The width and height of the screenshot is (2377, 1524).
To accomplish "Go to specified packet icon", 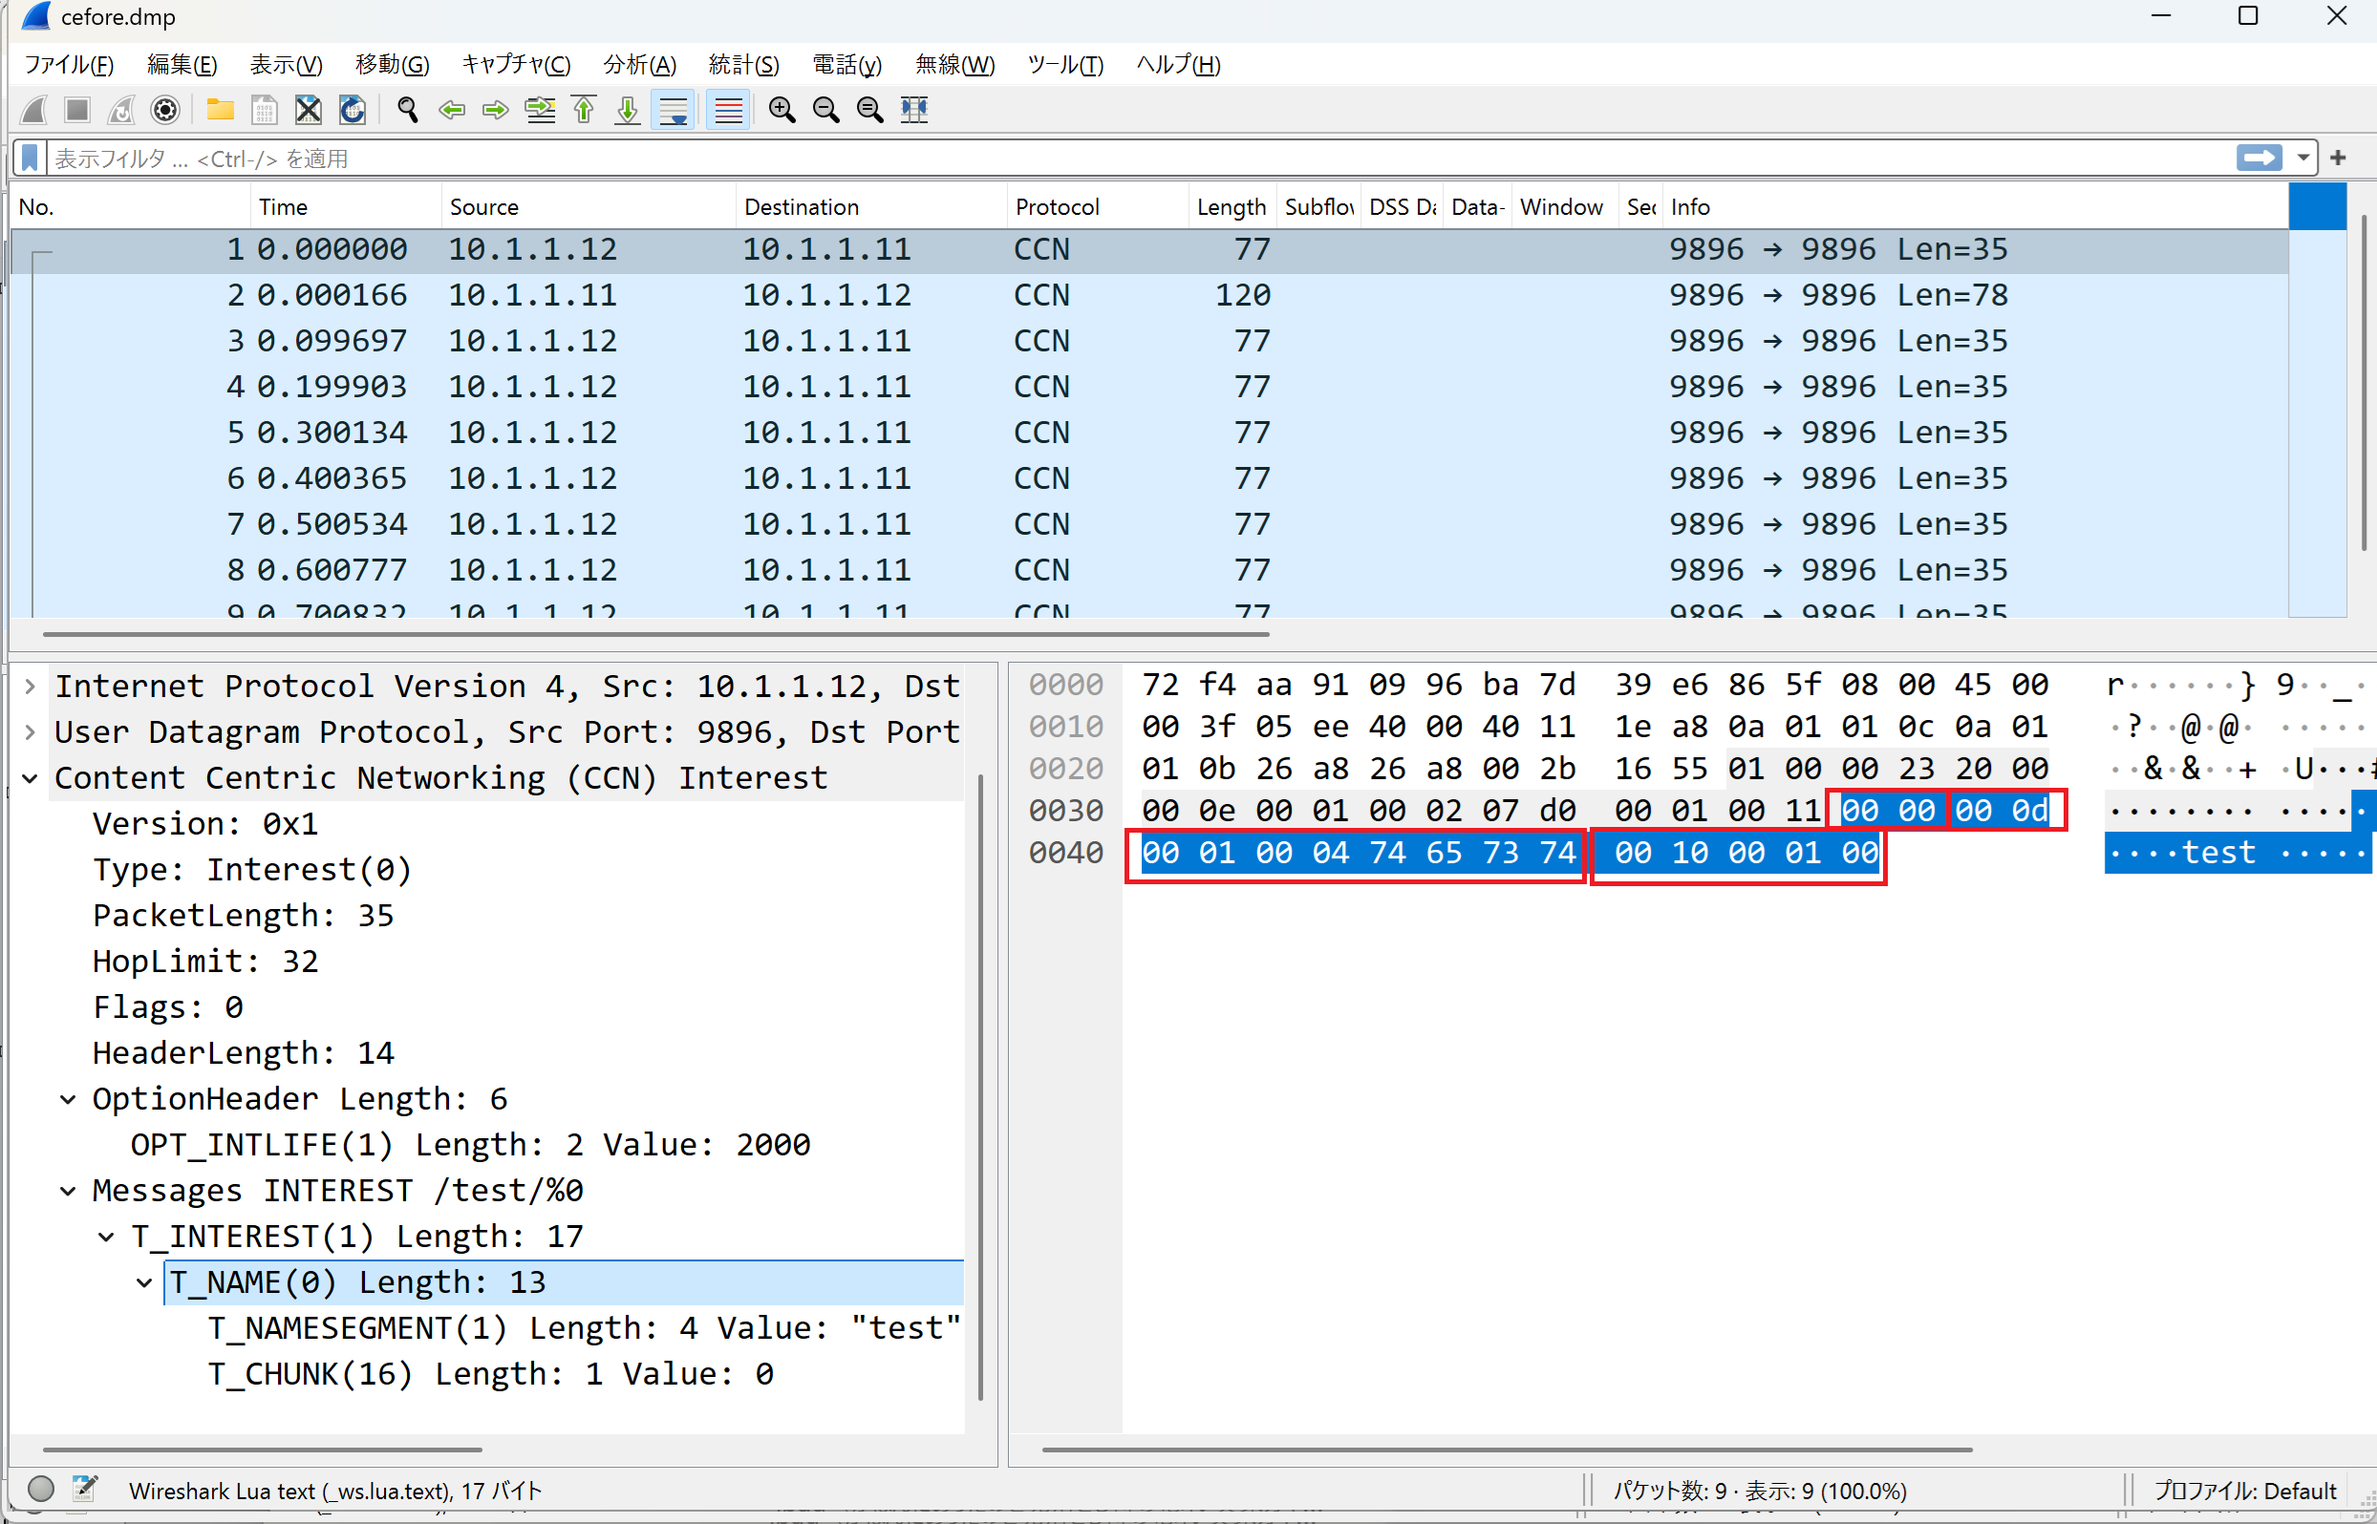I will tap(540, 110).
